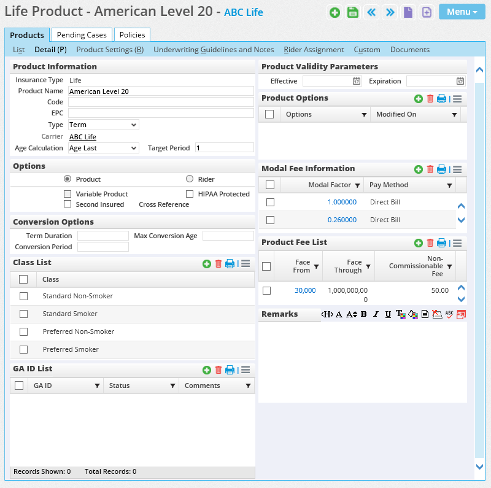The height and width of the screenshot is (488, 491).
Task: Open the Type dropdown showing Term
Action: tap(103, 125)
